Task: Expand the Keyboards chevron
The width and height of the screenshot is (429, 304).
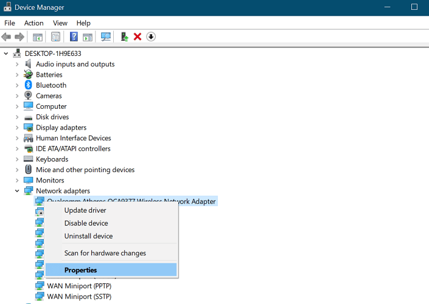Action: point(17,159)
